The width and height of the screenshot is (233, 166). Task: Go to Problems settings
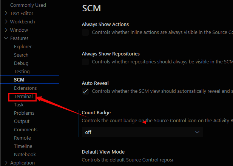[24, 113]
